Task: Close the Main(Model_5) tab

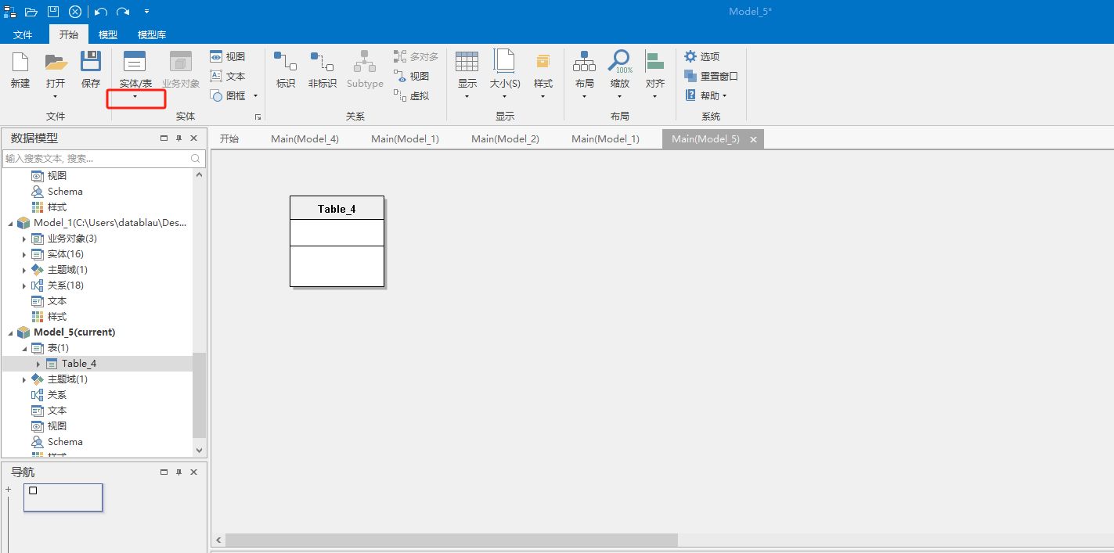Action: (753, 139)
